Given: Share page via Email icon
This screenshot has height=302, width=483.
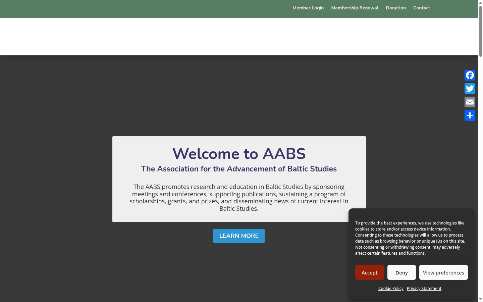Looking at the screenshot, I should pos(470,102).
